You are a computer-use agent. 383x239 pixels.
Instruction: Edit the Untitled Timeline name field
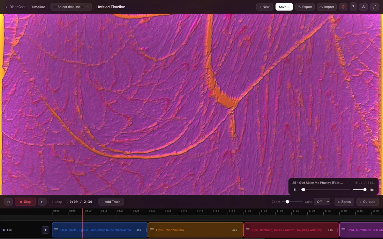pyautogui.click(x=111, y=7)
